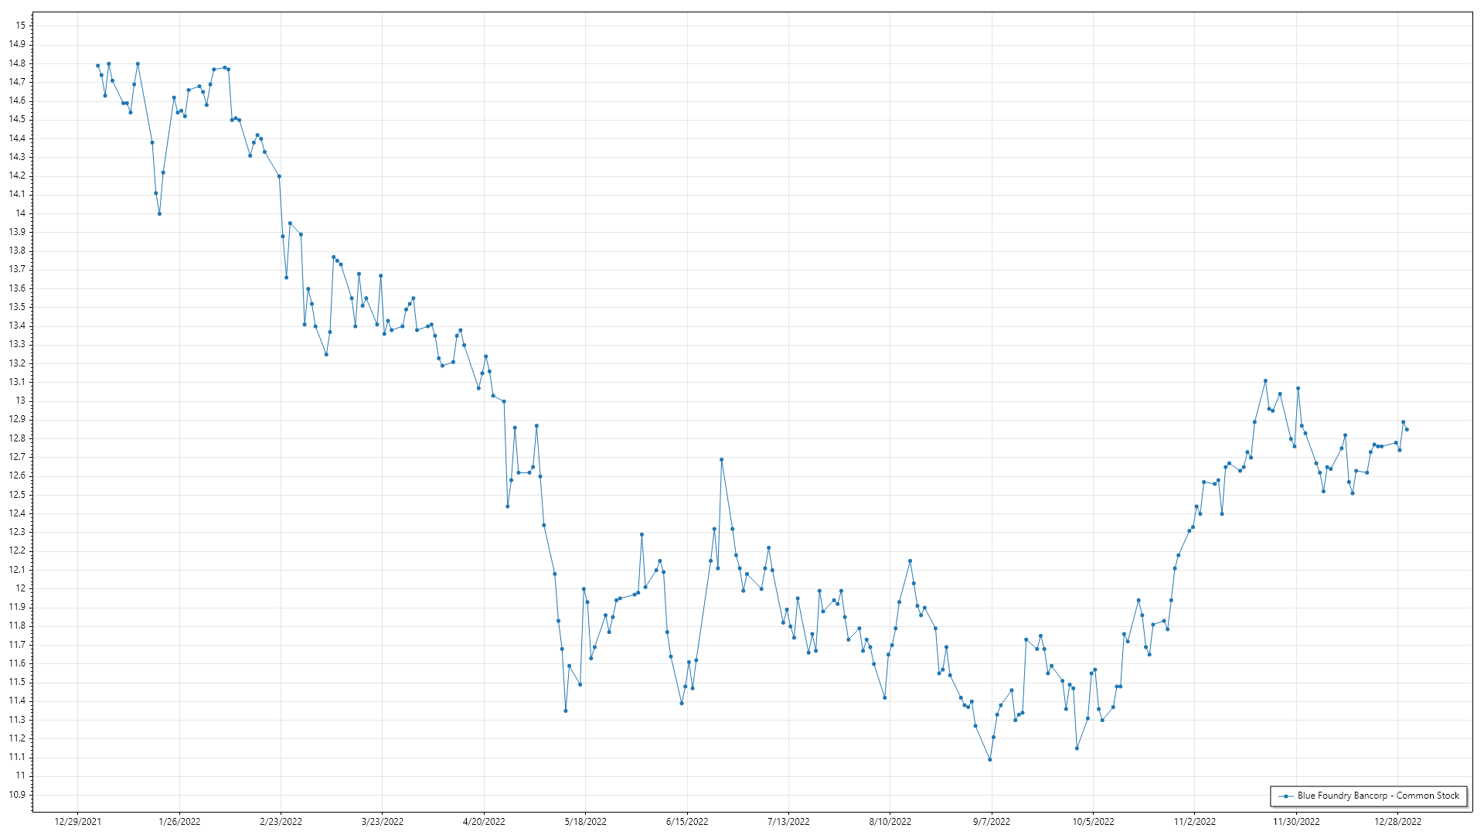Click the Blue Foundry Bancorp legend label
1484x835 pixels.
[x=1378, y=796]
